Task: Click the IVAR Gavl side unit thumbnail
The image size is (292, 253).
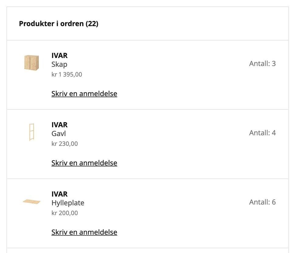Action: click(x=31, y=132)
